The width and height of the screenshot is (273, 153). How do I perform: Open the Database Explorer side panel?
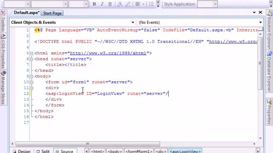pos(269,72)
